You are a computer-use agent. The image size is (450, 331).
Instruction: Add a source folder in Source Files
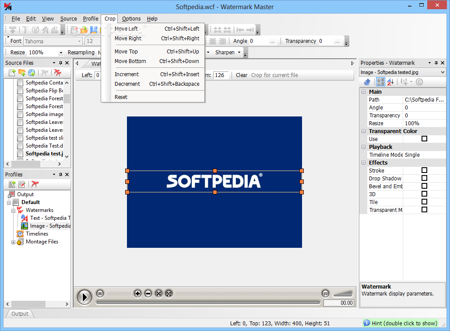(22, 73)
